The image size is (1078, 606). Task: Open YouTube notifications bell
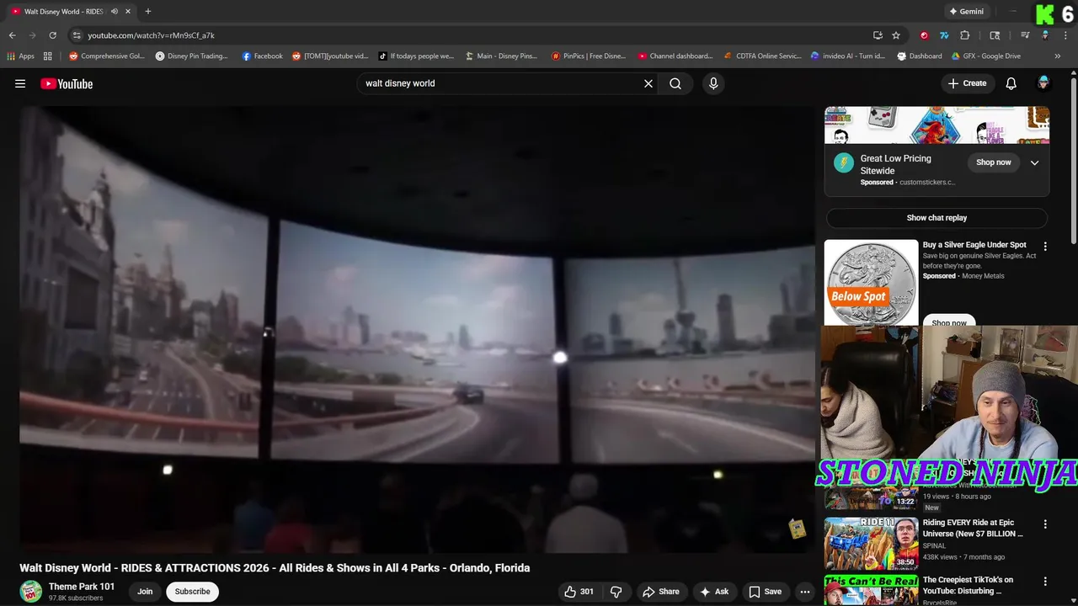point(1011,83)
